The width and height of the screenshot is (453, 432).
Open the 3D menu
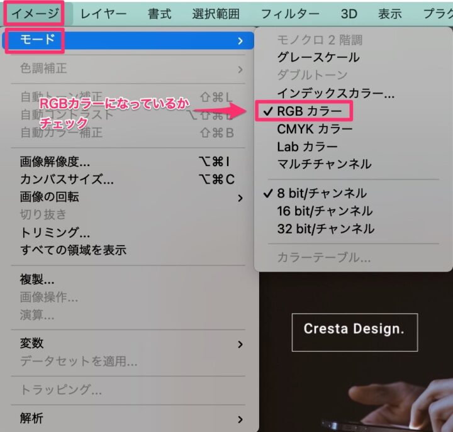click(x=349, y=14)
